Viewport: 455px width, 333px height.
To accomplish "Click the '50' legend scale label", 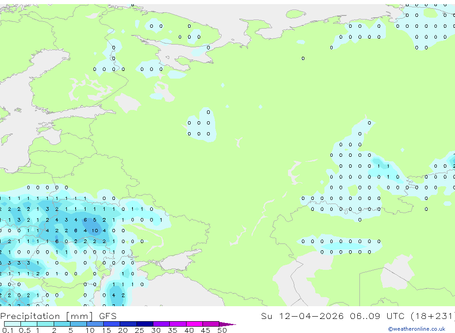I will pos(222,330).
